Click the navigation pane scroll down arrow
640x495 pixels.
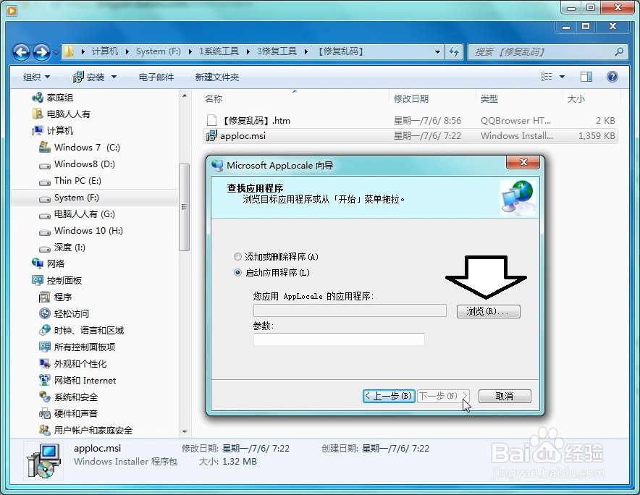[x=185, y=431]
